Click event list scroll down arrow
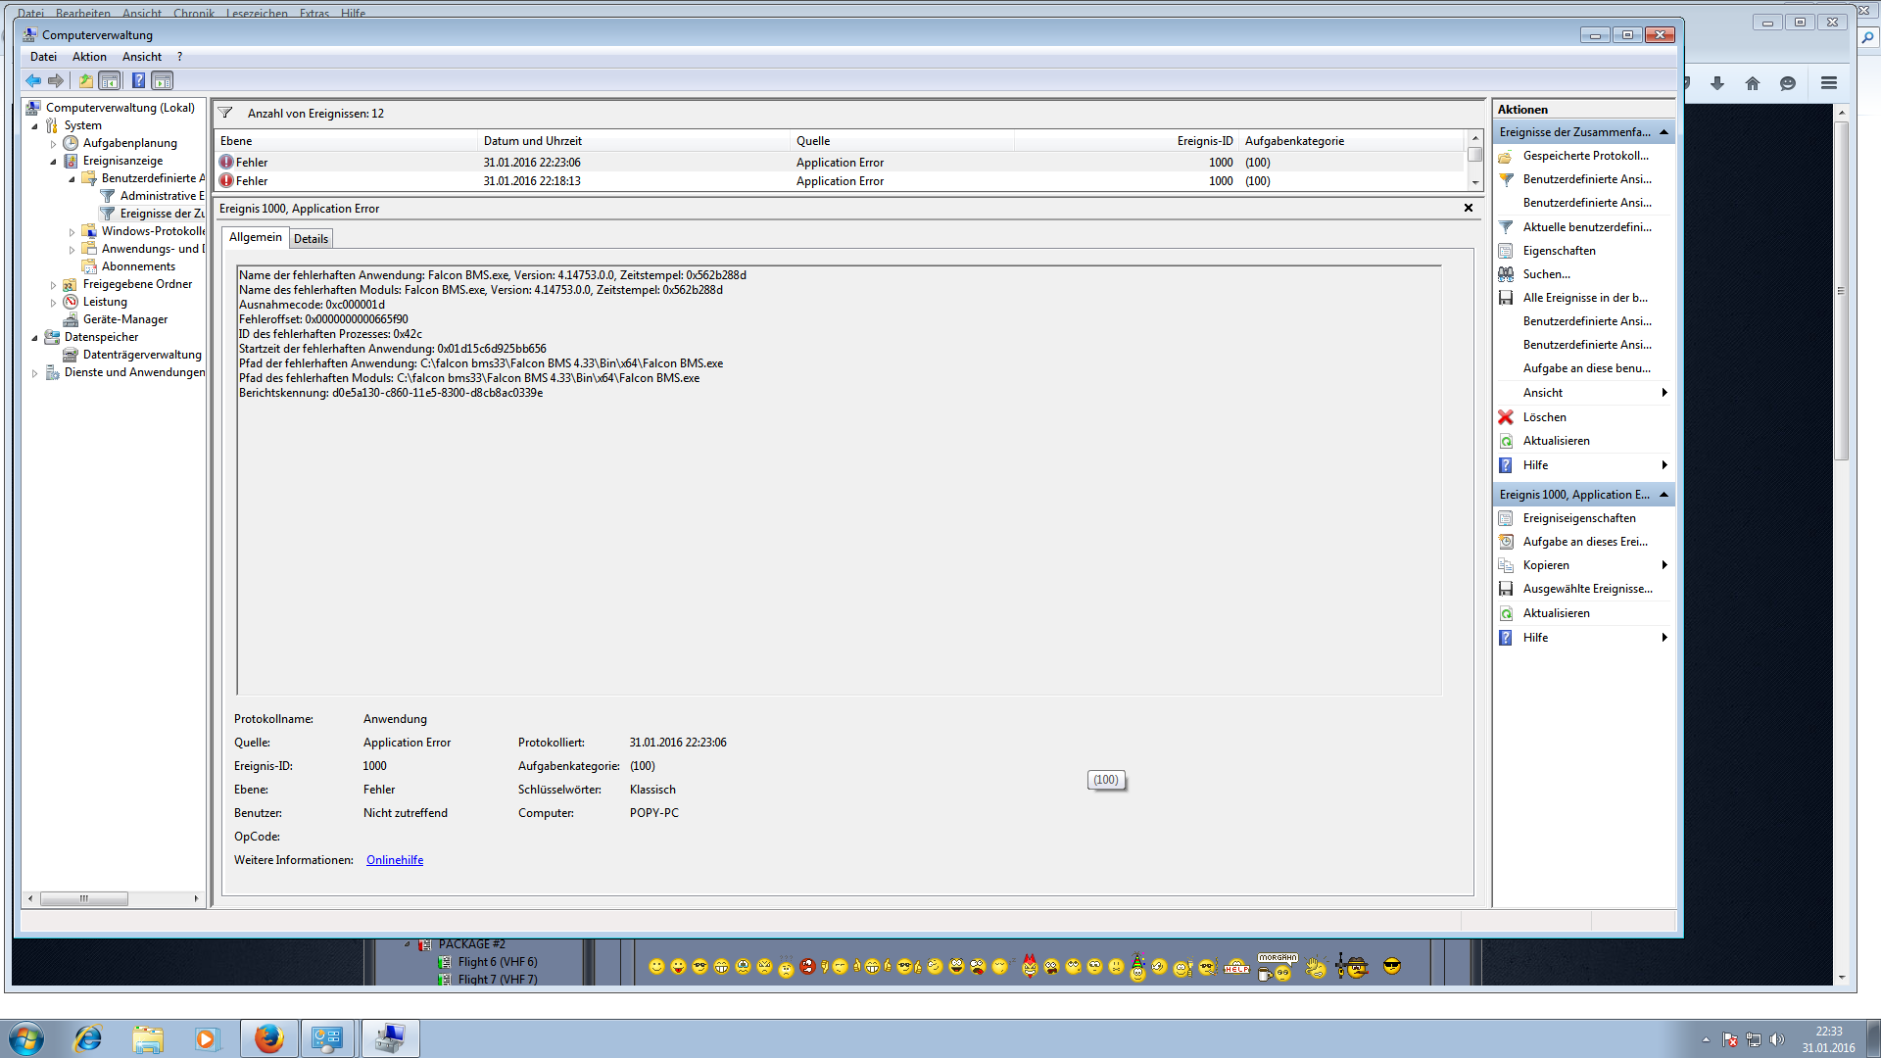Screen dimensions: 1881x1058 (1474, 182)
